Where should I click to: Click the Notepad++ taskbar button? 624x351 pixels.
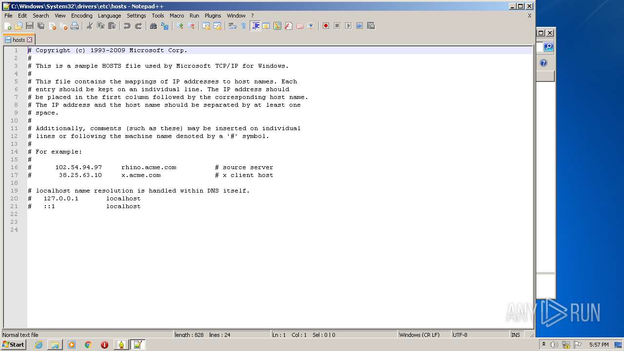tap(137, 345)
